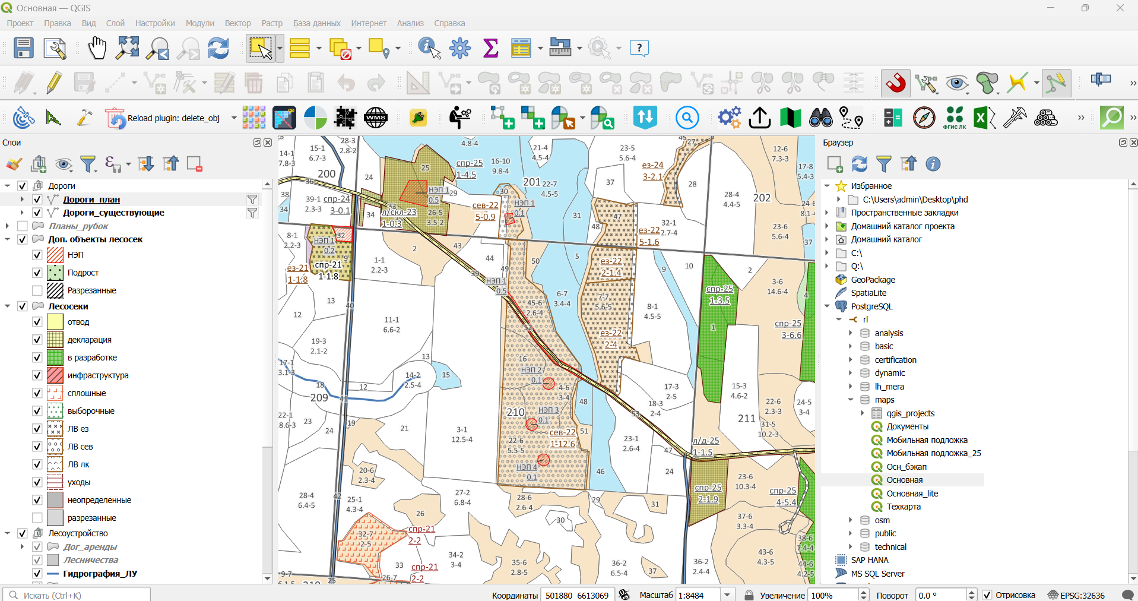Select the Pan Map hand tool
Viewport: 1138px width, 601px height.
[x=97, y=48]
